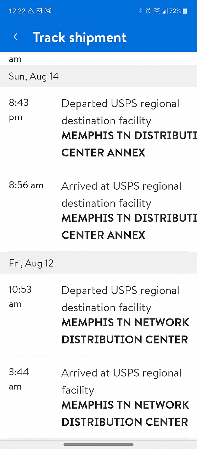Select the Sun, Aug 14 date header
The width and height of the screenshot is (197, 449).
click(34, 76)
